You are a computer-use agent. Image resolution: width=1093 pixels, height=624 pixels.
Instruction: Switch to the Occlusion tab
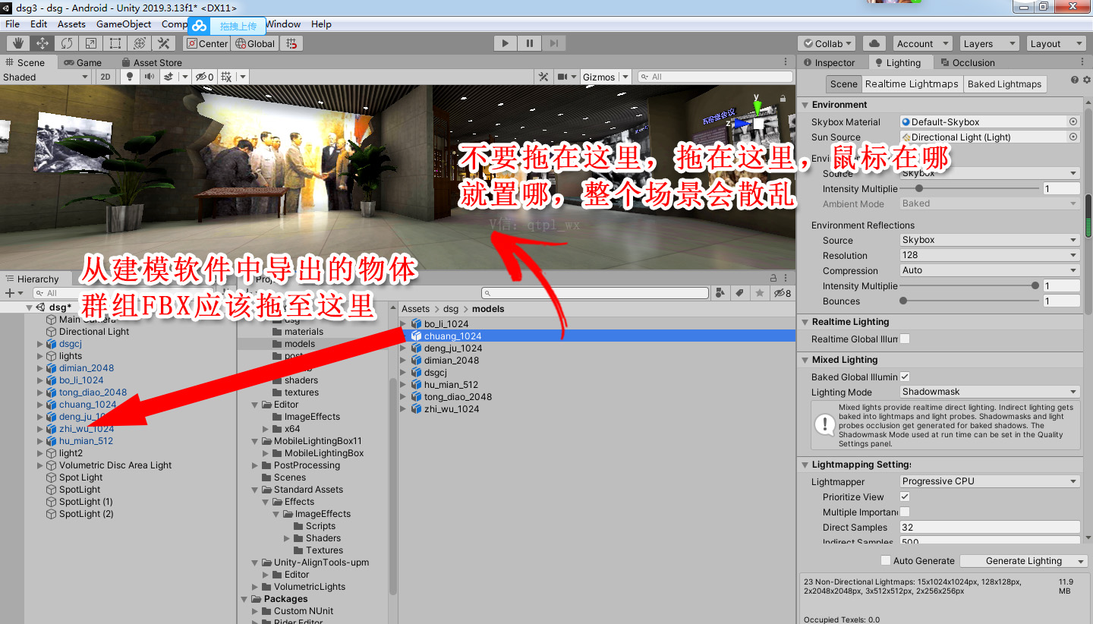[x=968, y=62]
